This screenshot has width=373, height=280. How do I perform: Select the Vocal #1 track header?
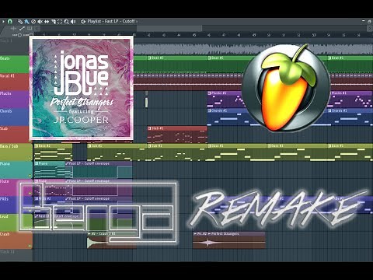click(14, 82)
